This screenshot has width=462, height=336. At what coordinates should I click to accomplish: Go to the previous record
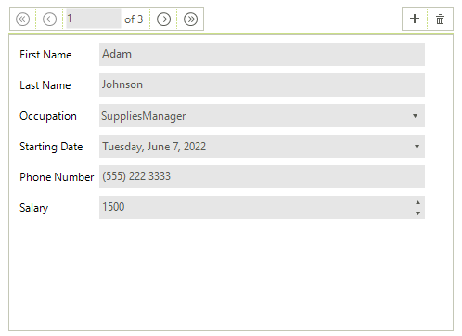49,19
